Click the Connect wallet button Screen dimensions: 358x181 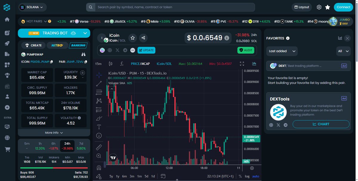(x=343, y=7)
